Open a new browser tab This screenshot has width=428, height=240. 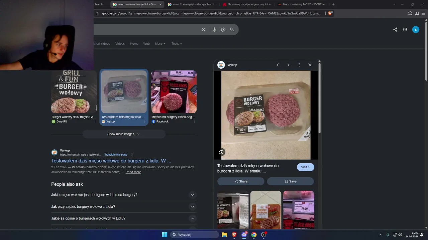coord(333,4)
